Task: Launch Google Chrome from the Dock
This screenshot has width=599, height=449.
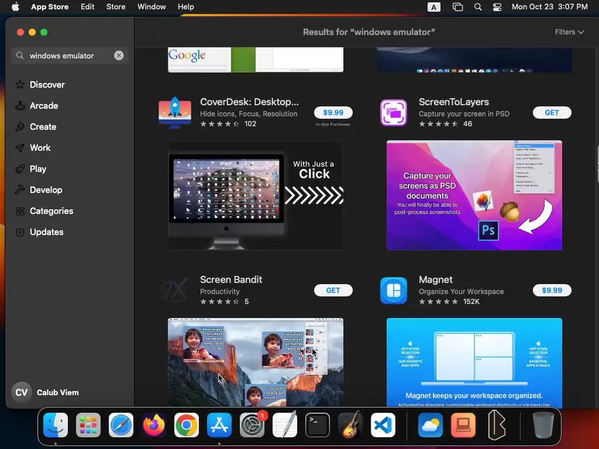Action: point(187,425)
